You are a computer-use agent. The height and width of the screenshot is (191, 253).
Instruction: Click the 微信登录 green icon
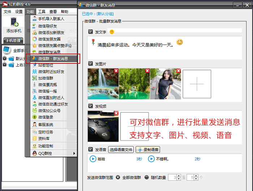tap(35, 117)
